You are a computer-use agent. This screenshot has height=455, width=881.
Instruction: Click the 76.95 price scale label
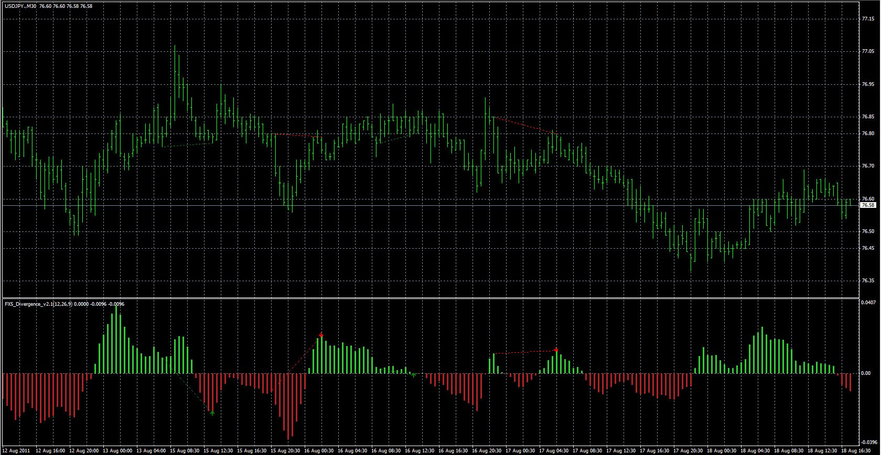click(868, 84)
